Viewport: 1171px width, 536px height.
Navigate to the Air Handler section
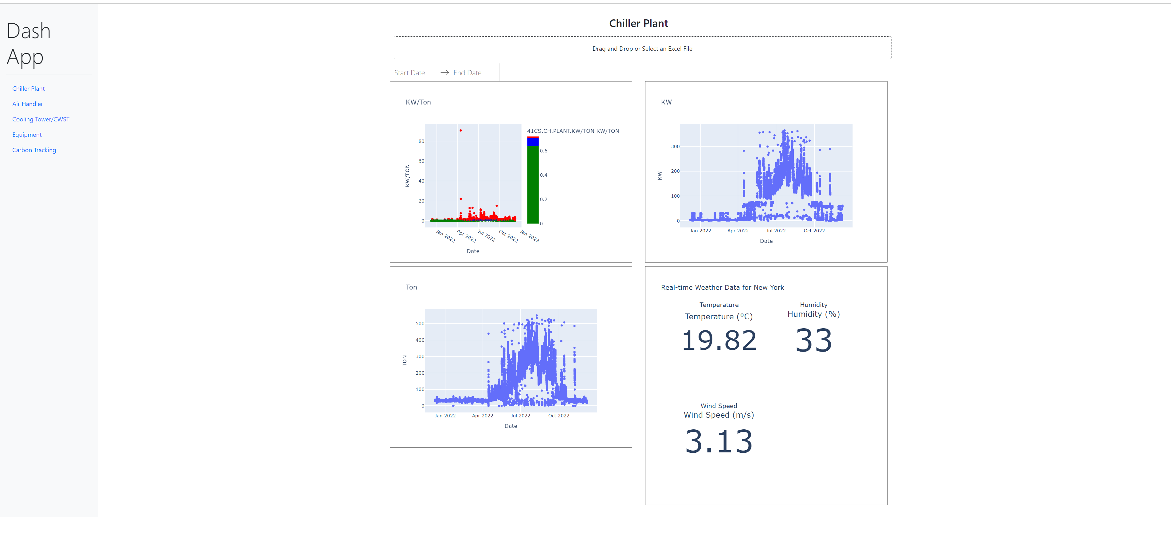pyautogui.click(x=27, y=104)
